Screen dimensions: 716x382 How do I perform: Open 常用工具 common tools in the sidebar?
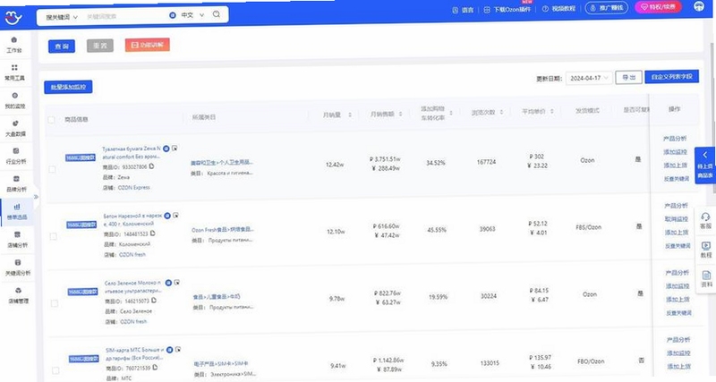click(x=14, y=72)
